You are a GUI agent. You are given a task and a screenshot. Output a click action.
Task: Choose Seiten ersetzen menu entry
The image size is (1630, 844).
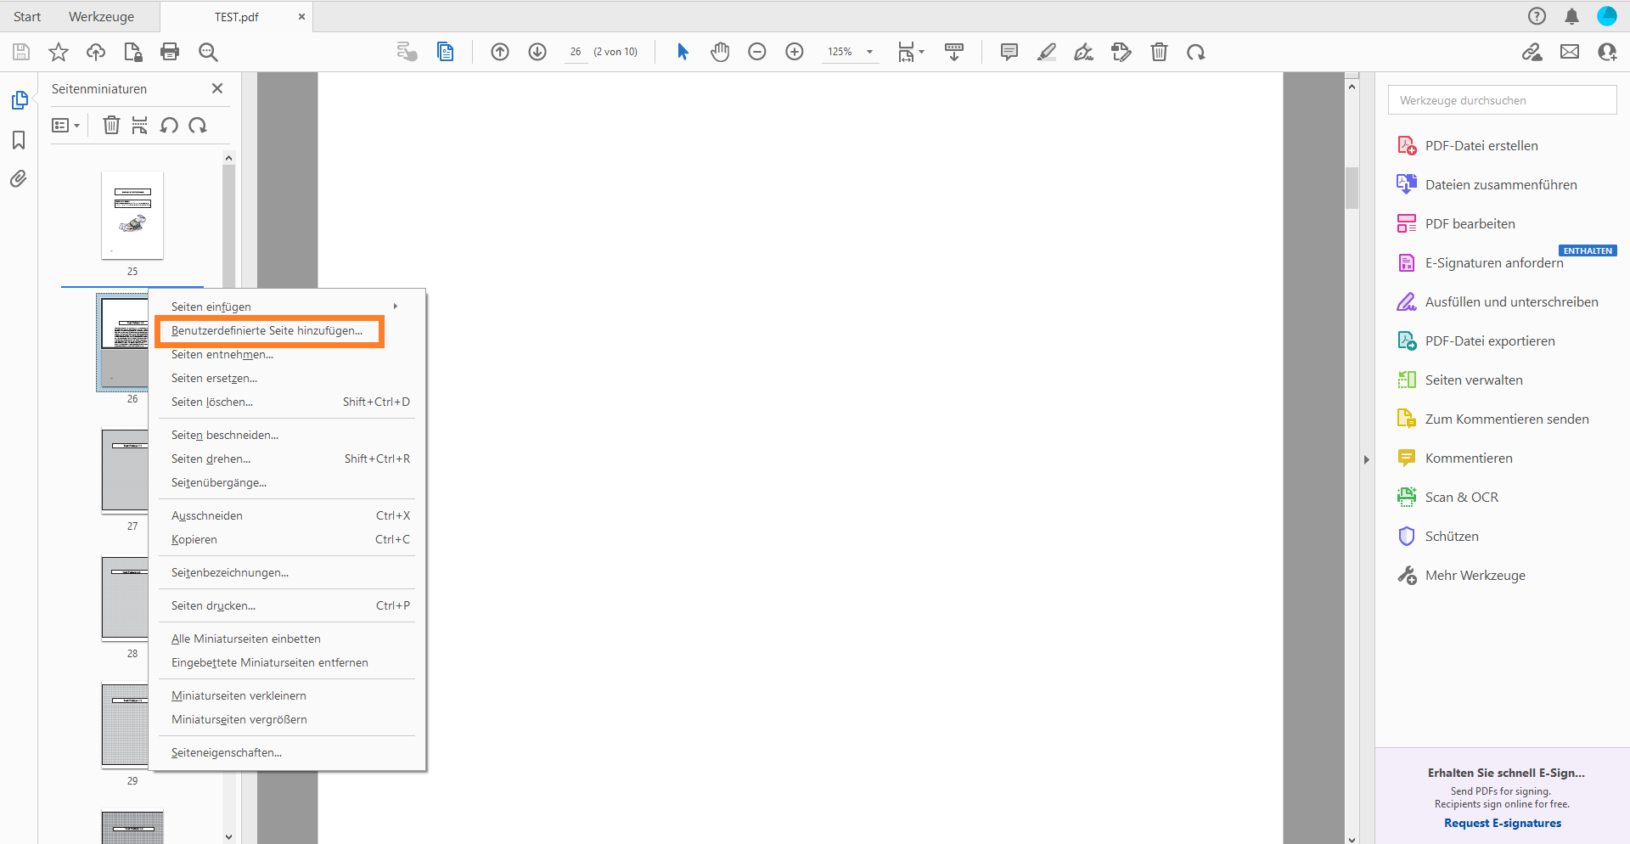[x=214, y=378]
